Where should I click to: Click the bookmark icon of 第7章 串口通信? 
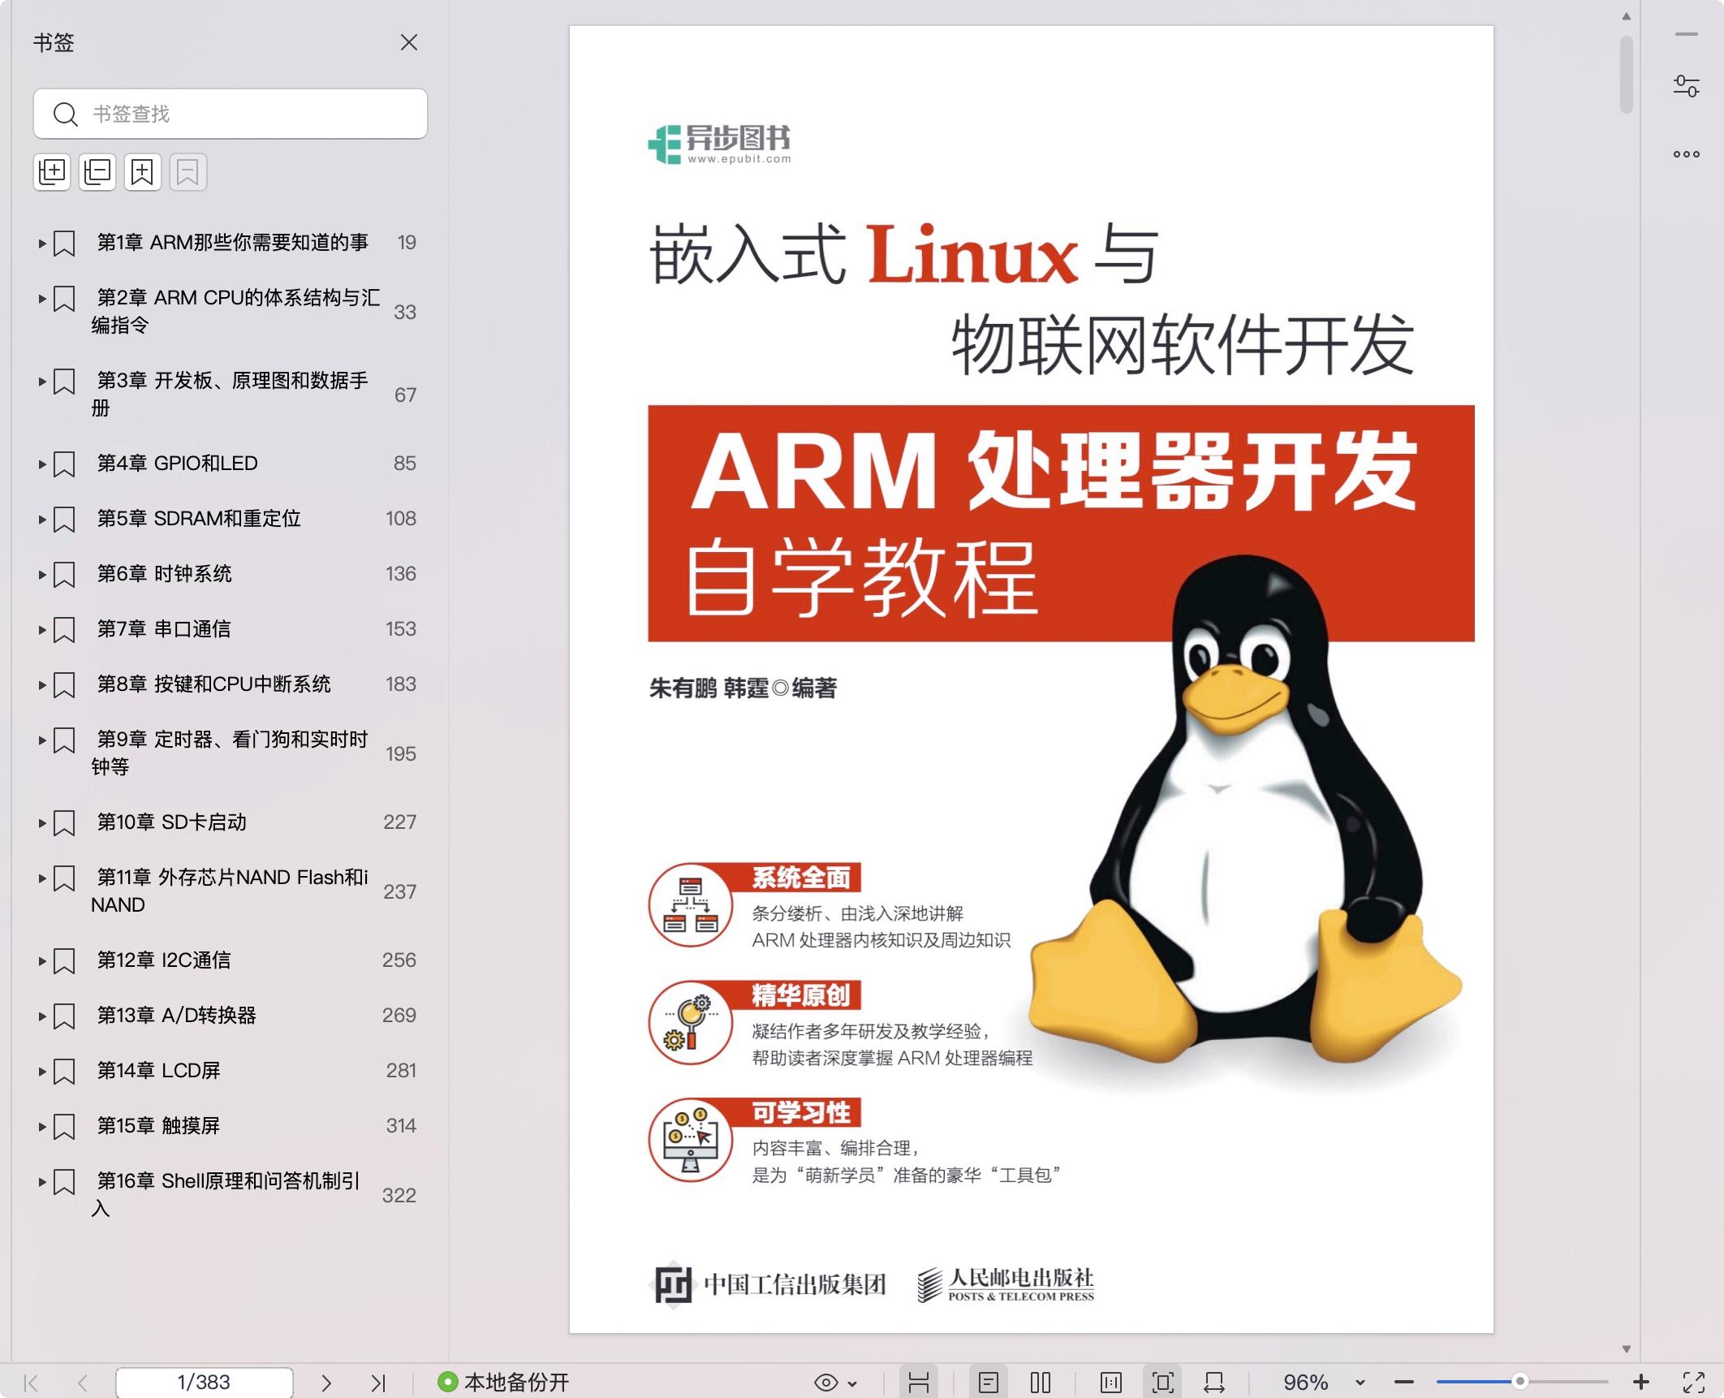coord(64,630)
